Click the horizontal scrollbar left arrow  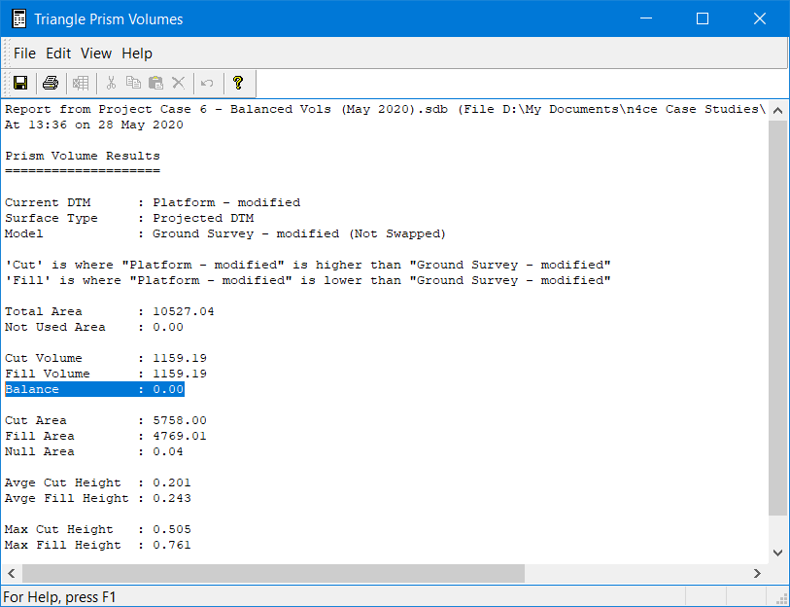coord(13,573)
